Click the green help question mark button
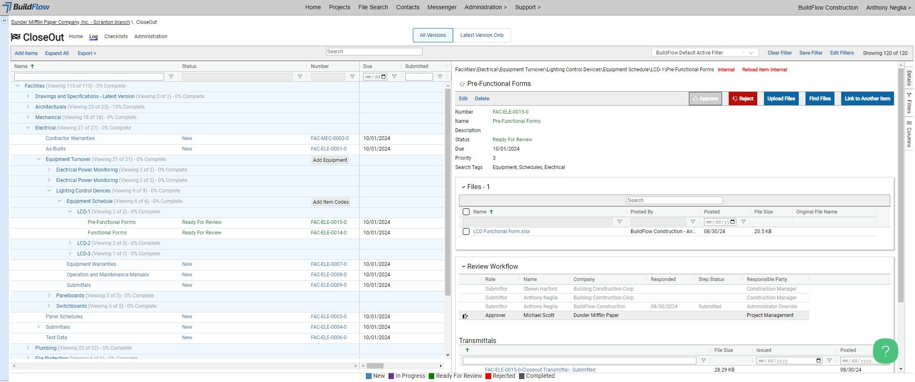This screenshot has height=382, width=915. point(885,351)
